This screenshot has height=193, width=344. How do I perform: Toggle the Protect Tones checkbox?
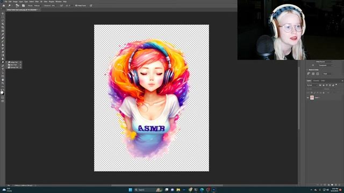point(81,6)
